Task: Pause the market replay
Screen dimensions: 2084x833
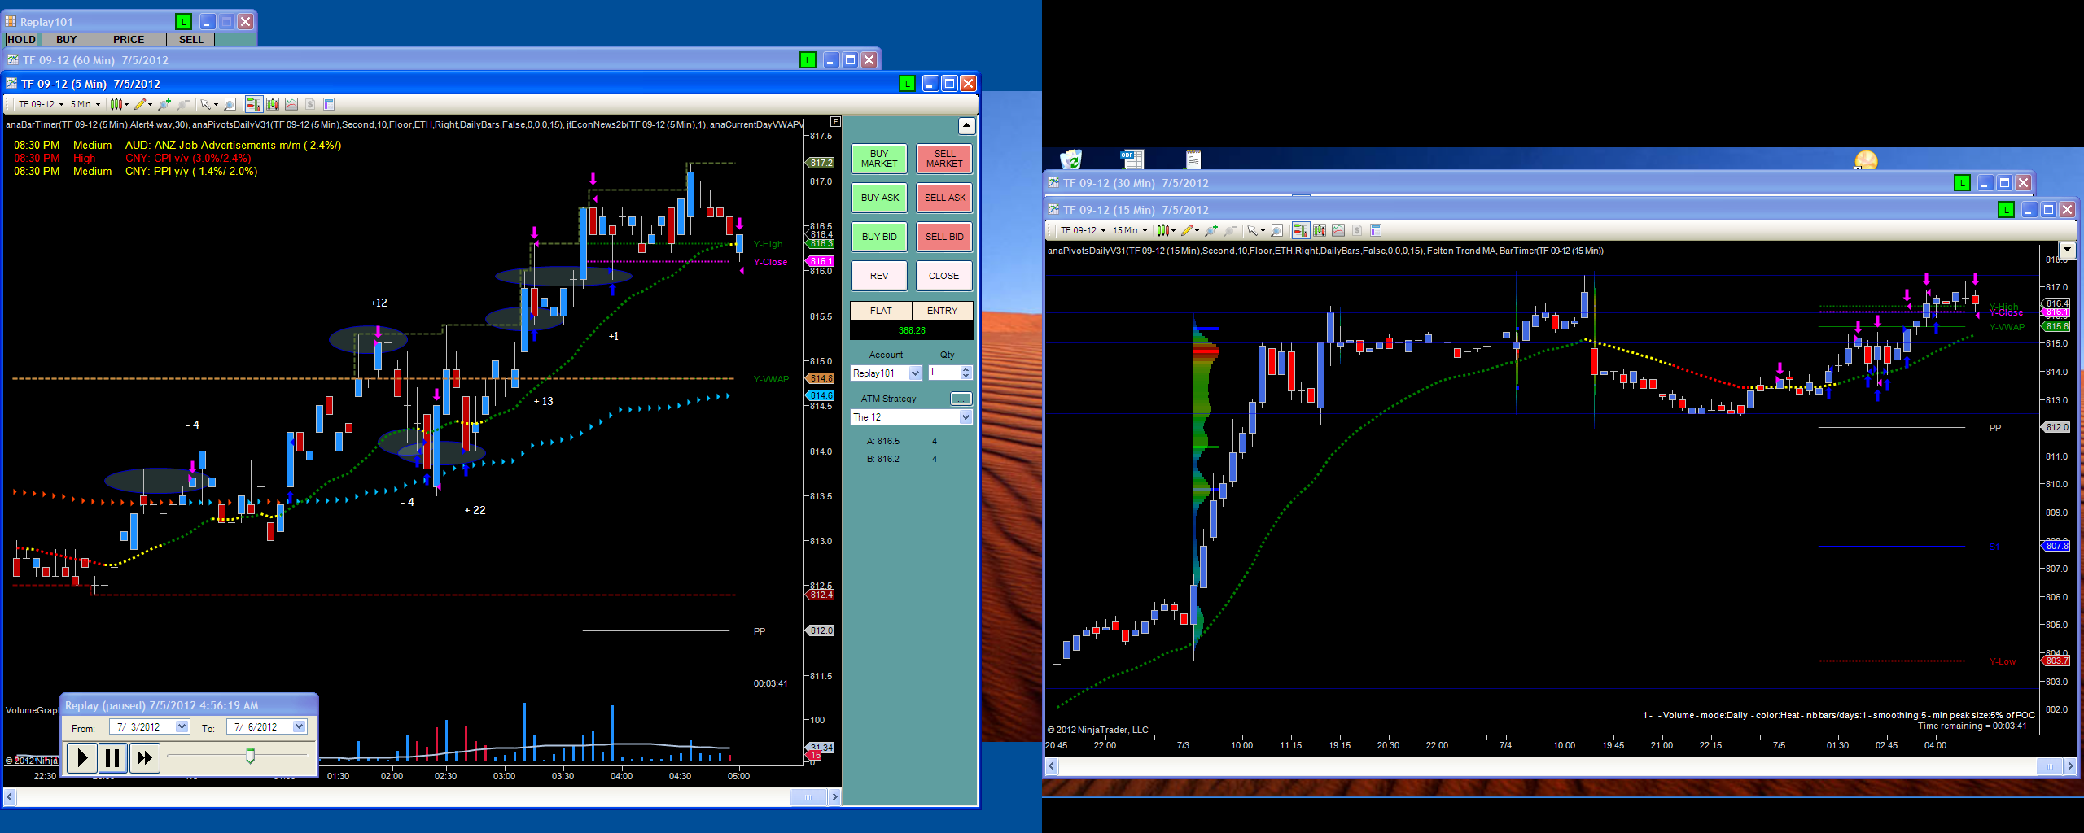Action: (x=113, y=758)
